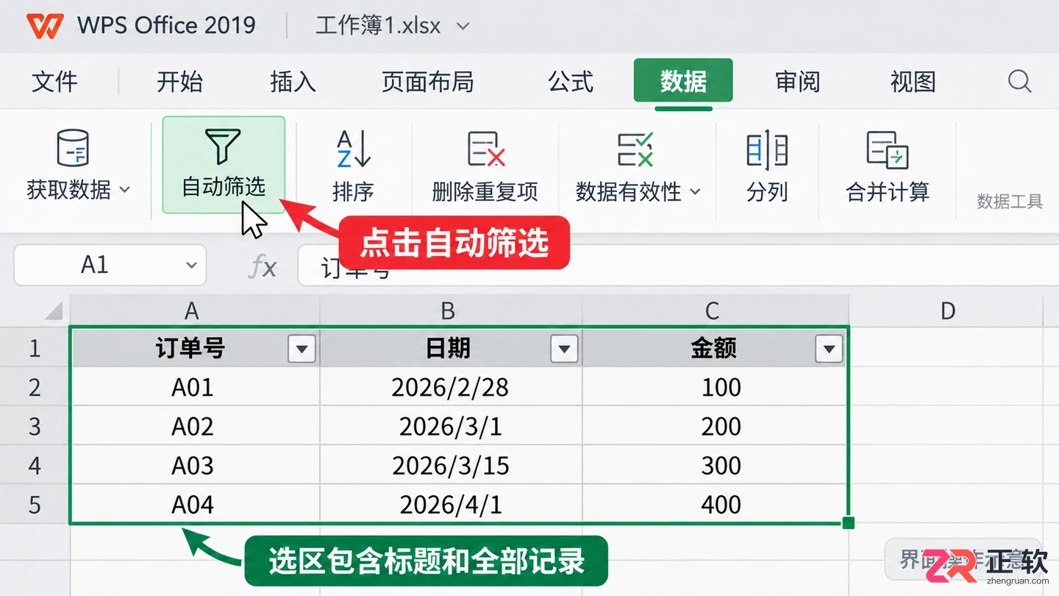
Task: Switch to the 页面布局 tab
Action: point(427,82)
